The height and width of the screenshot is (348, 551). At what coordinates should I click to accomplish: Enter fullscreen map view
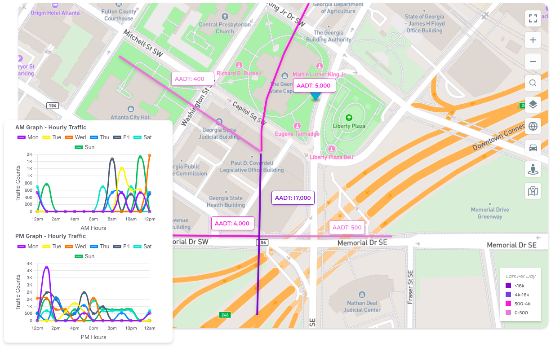click(533, 18)
